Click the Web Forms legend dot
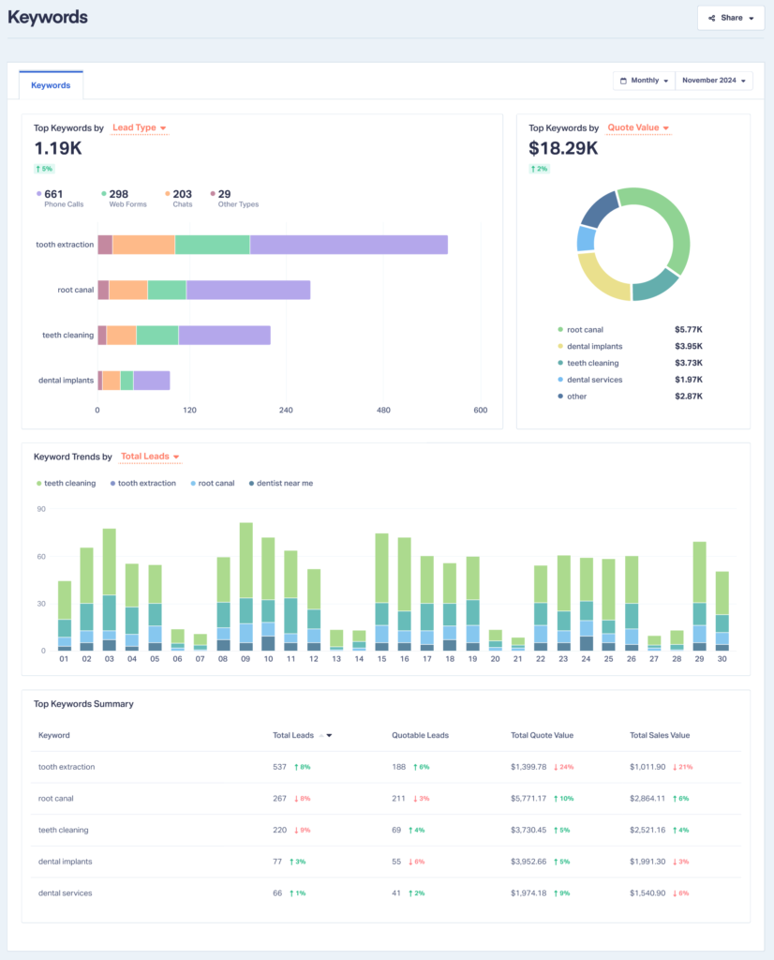The width and height of the screenshot is (774, 960). pyautogui.click(x=104, y=193)
